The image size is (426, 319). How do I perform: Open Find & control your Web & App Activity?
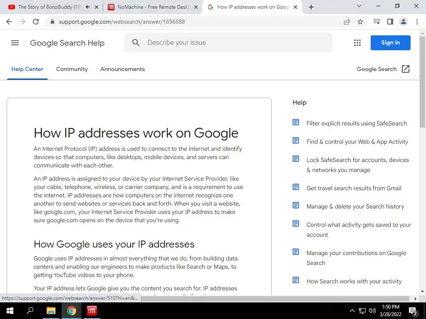coord(357,142)
